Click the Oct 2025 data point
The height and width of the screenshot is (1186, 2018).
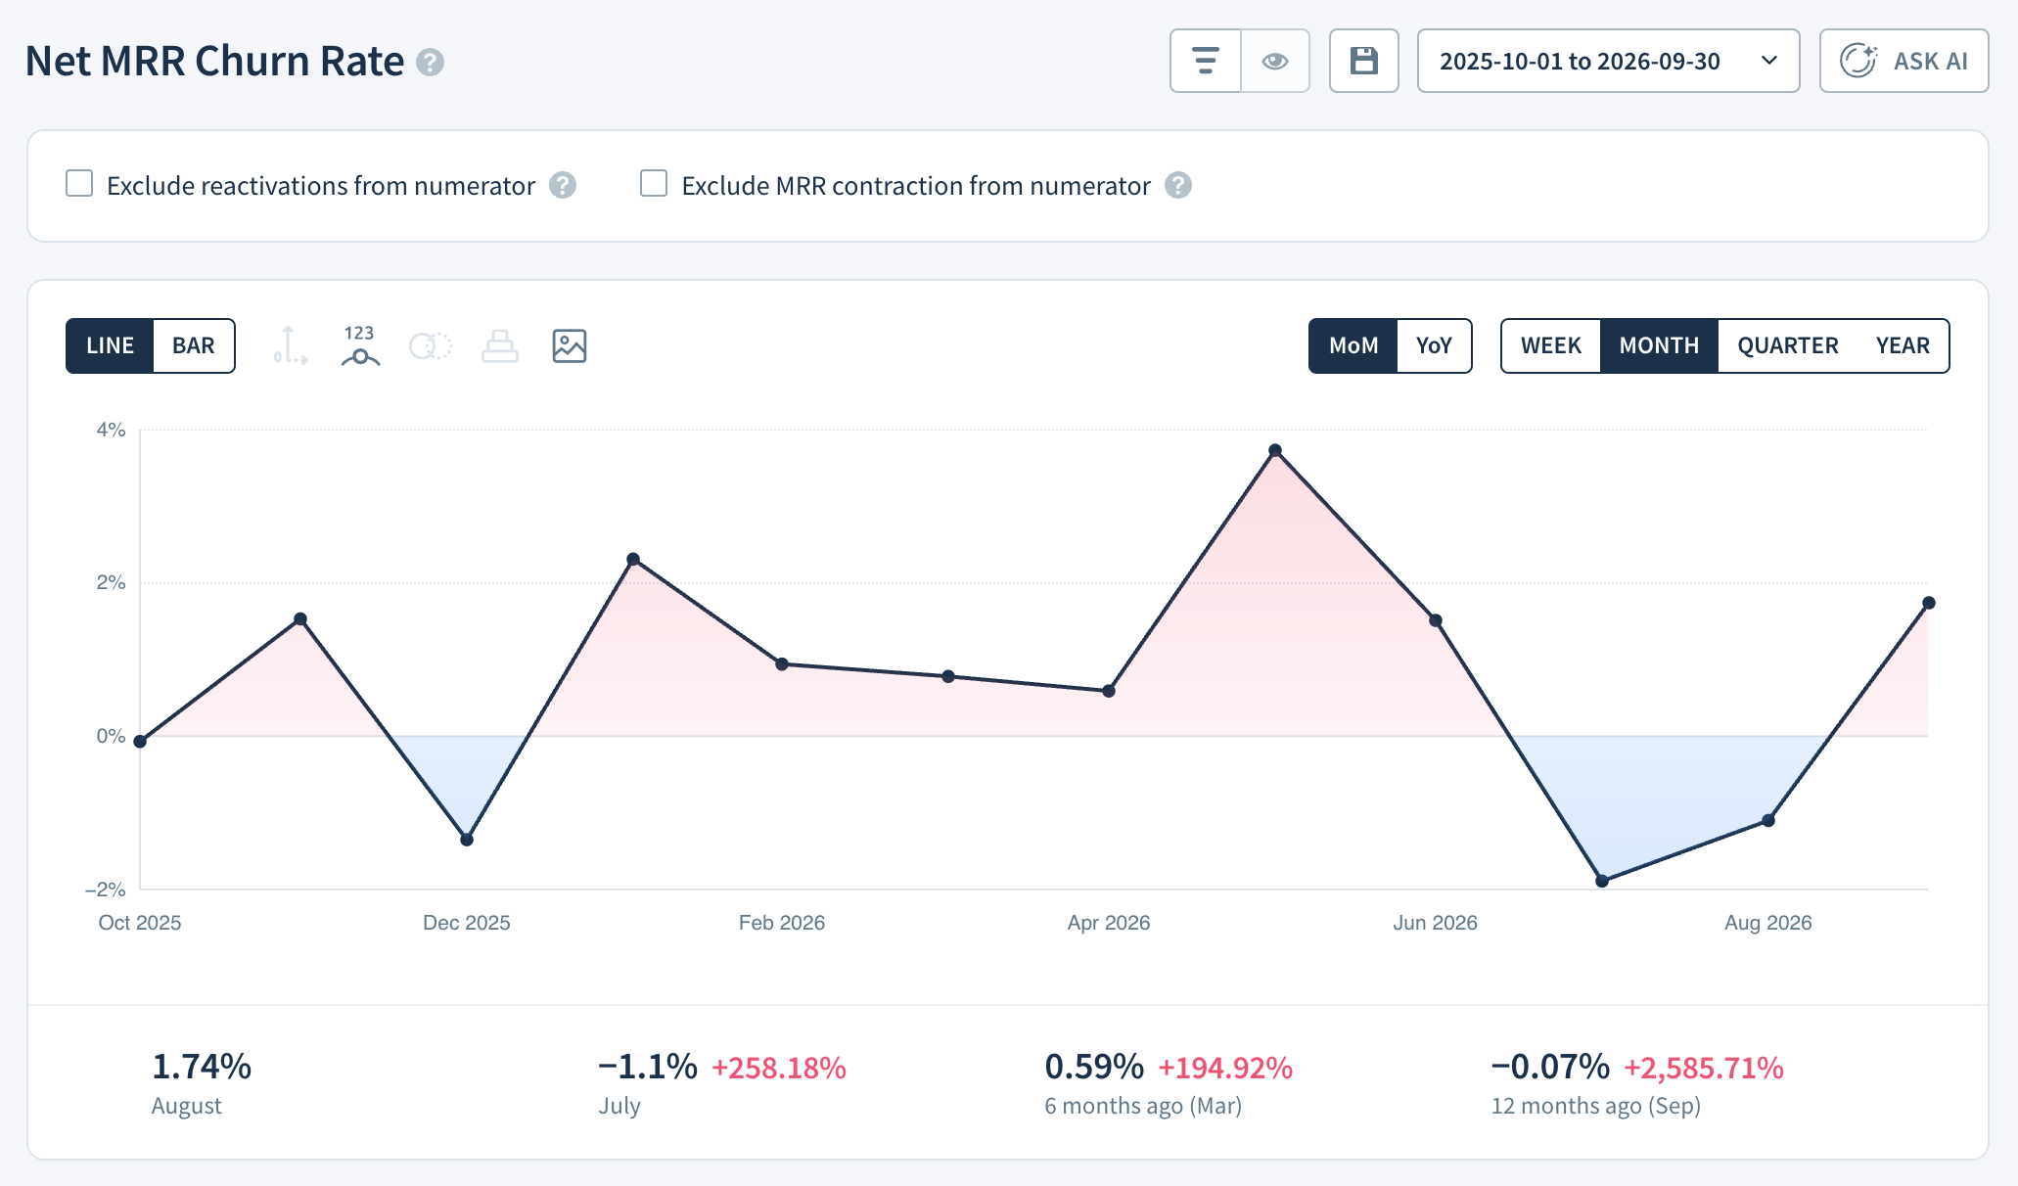click(x=140, y=742)
